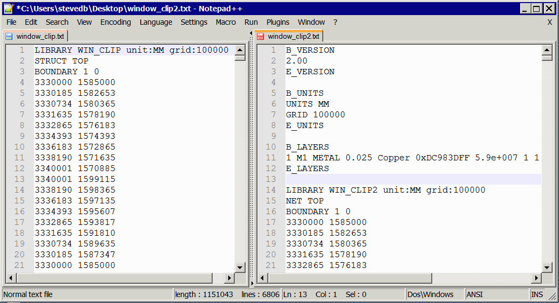
Task: Click the 'E_VERSION' line in right pane
Action: pyautogui.click(x=310, y=72)
